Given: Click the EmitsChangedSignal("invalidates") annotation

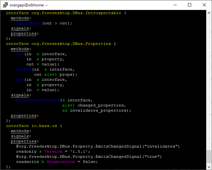Looking at the screenshot, I should [x=98, y=147].
